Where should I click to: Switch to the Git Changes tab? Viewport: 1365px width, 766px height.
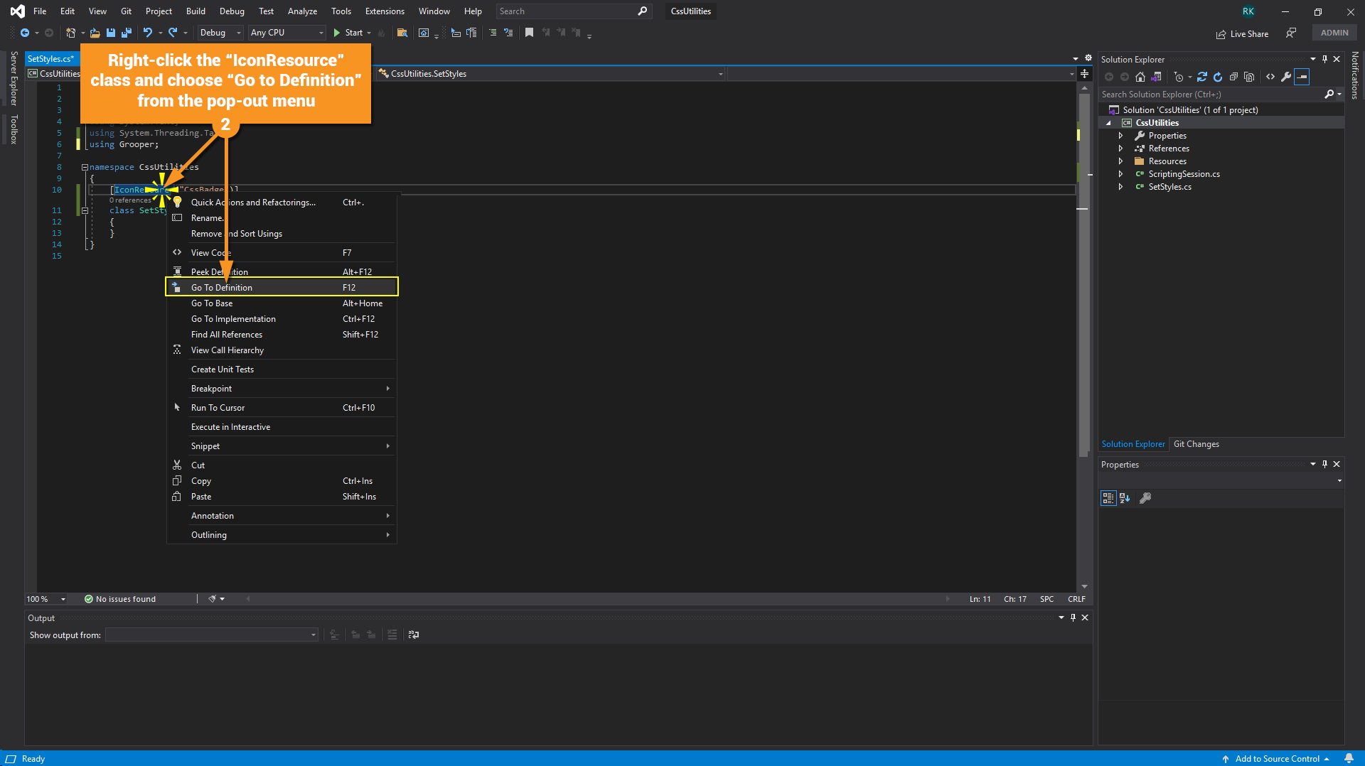point(1196,444)
